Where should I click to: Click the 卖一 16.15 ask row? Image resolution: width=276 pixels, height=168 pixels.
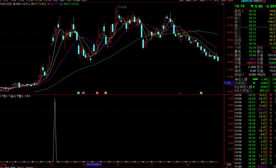tap(255, 25)
